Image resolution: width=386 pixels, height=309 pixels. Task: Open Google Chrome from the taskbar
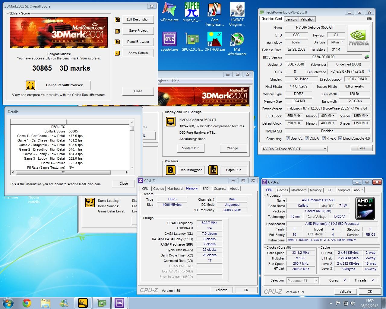[27, 303]
